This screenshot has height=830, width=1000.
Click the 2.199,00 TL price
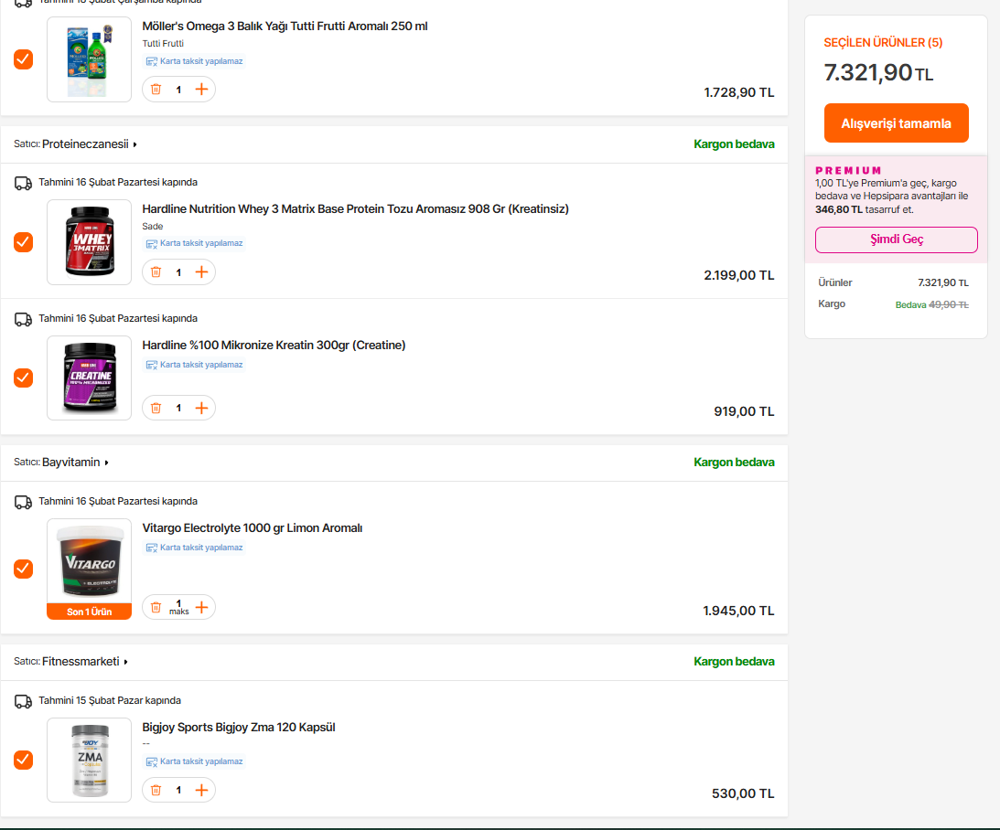pos(738,275)
